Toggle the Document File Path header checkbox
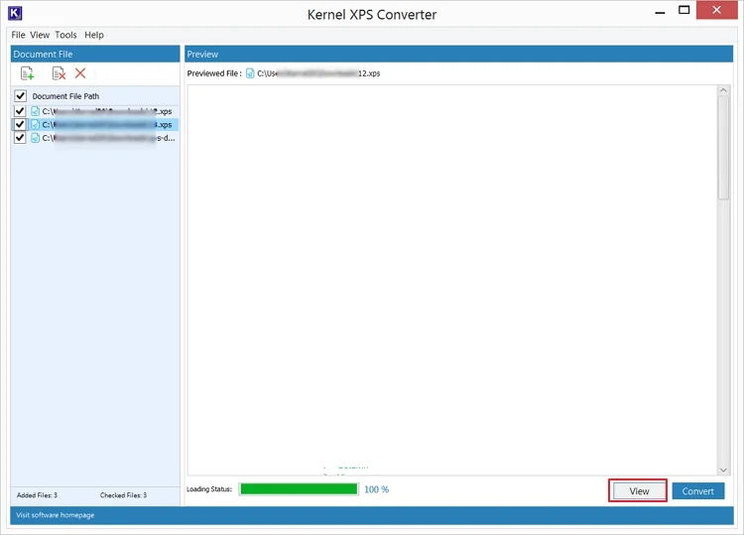The width and height of the screenshot is (744, 535). click(20, 96)
